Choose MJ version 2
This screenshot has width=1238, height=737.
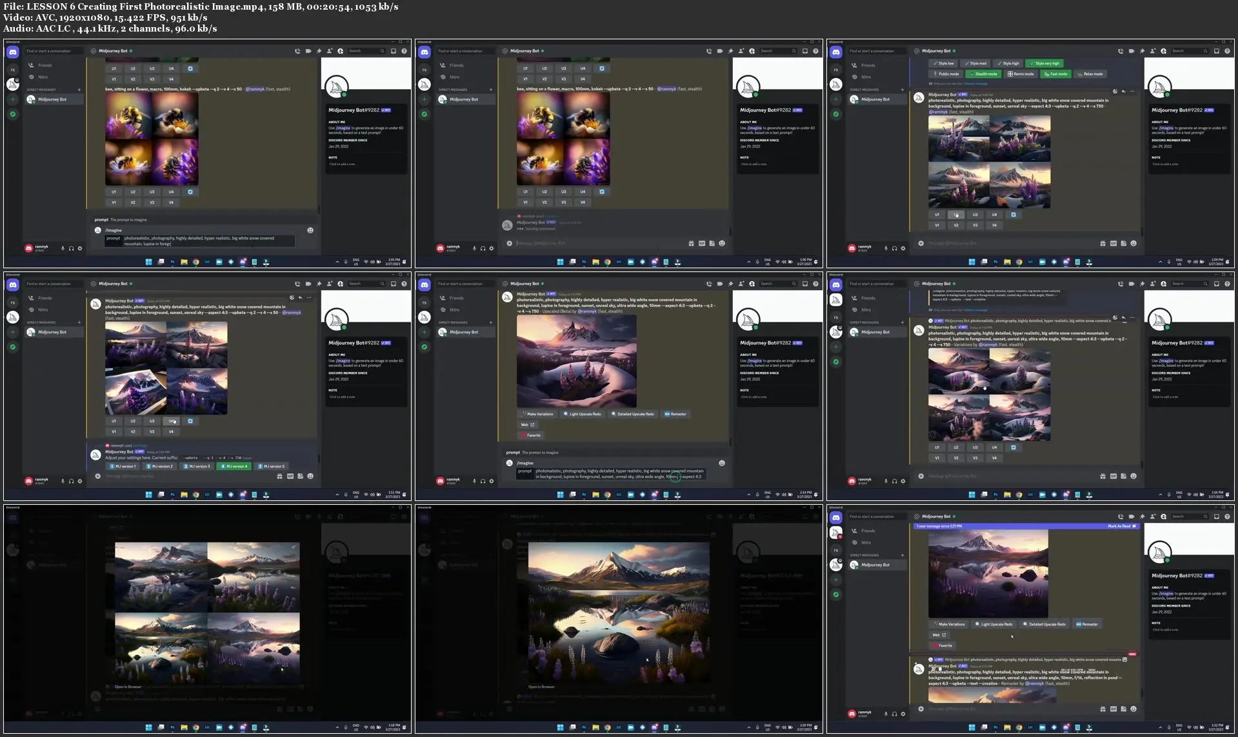click(x=160, y=466)
